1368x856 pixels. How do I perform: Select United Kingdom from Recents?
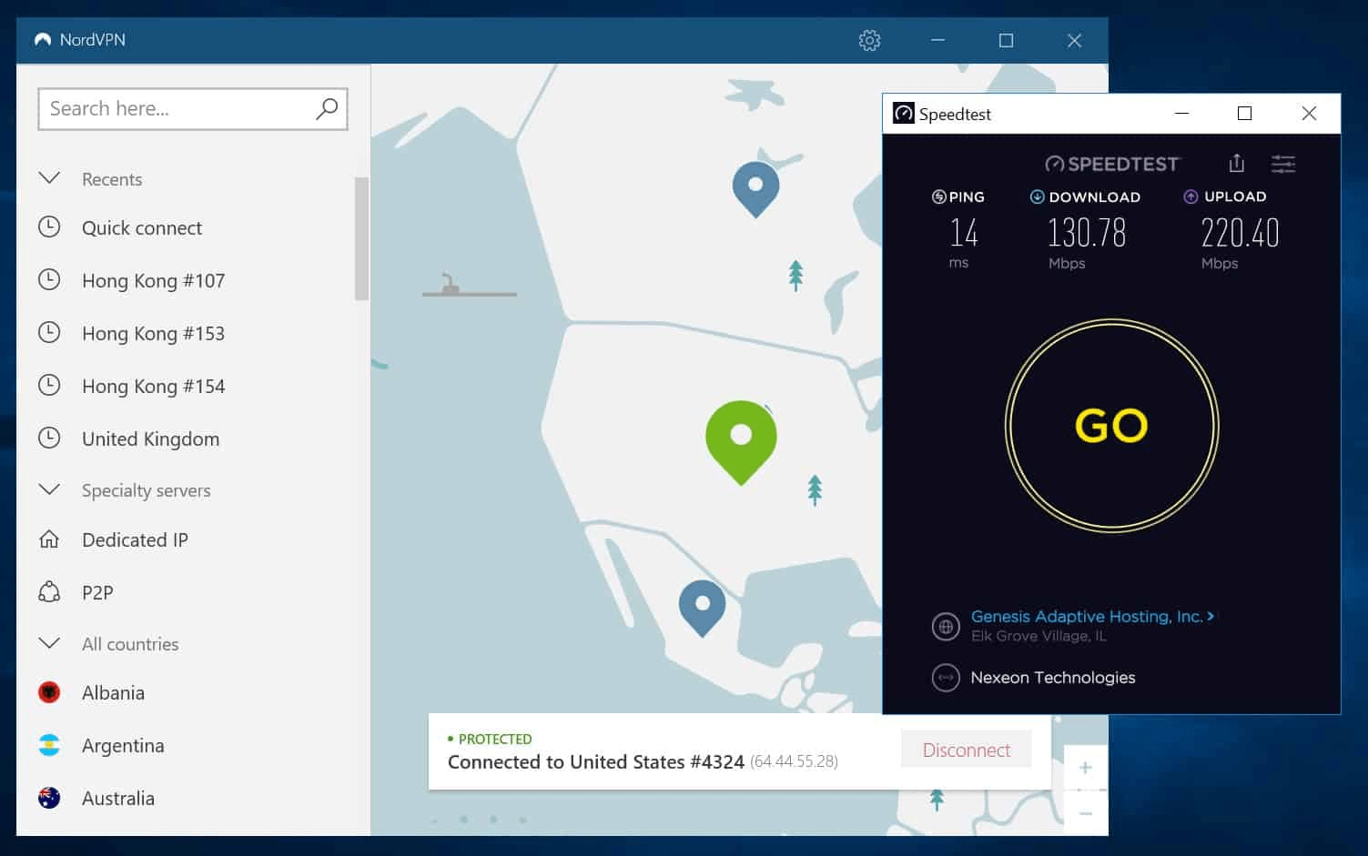(150, 438)
